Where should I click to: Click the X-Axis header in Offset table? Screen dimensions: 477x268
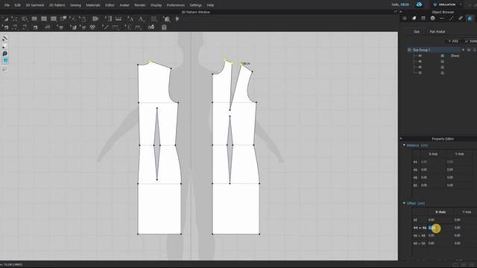click(x=440, y=211)
